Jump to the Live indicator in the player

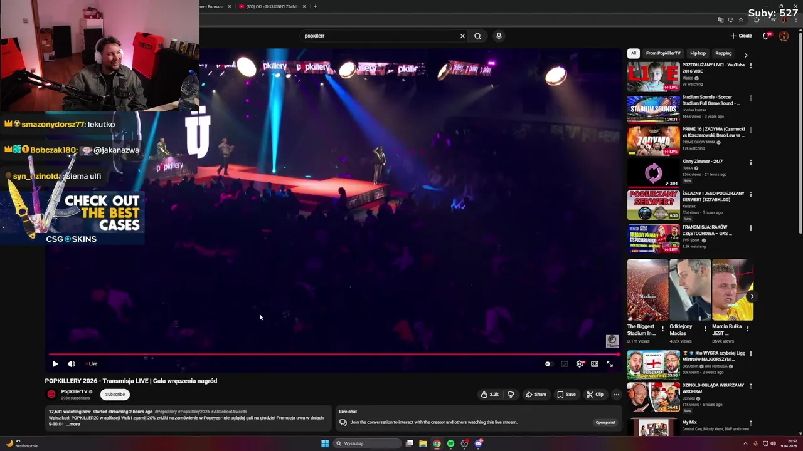pos(92,364)
